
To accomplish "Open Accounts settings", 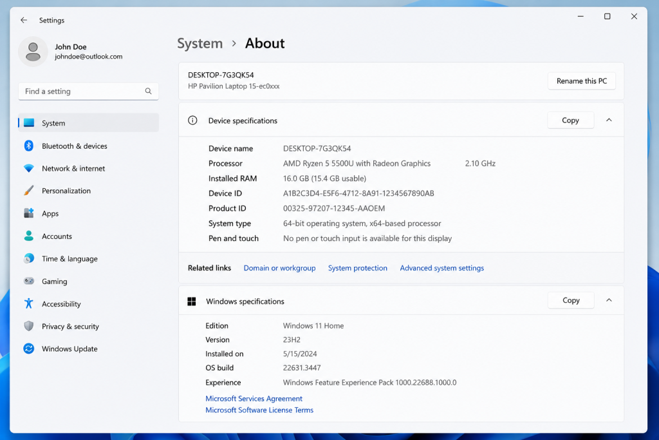I will coord(57,236).
